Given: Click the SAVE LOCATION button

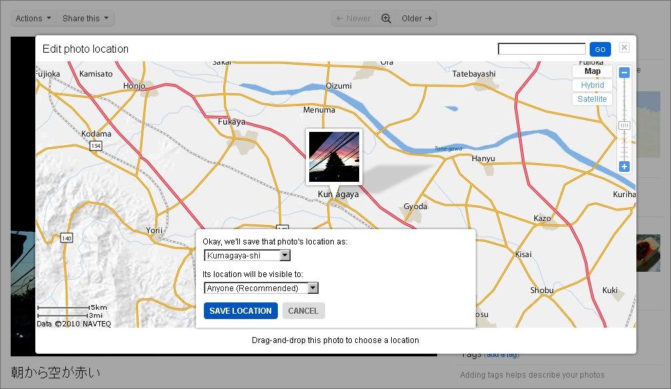Looking at the screenshot, I should [241, 310].
